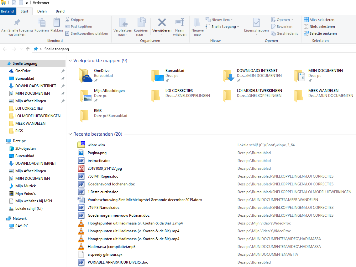The width and height of the screenshot is (356, 267).
Task: Select RAY-PC under Netwerk
Action: [22, 226]
